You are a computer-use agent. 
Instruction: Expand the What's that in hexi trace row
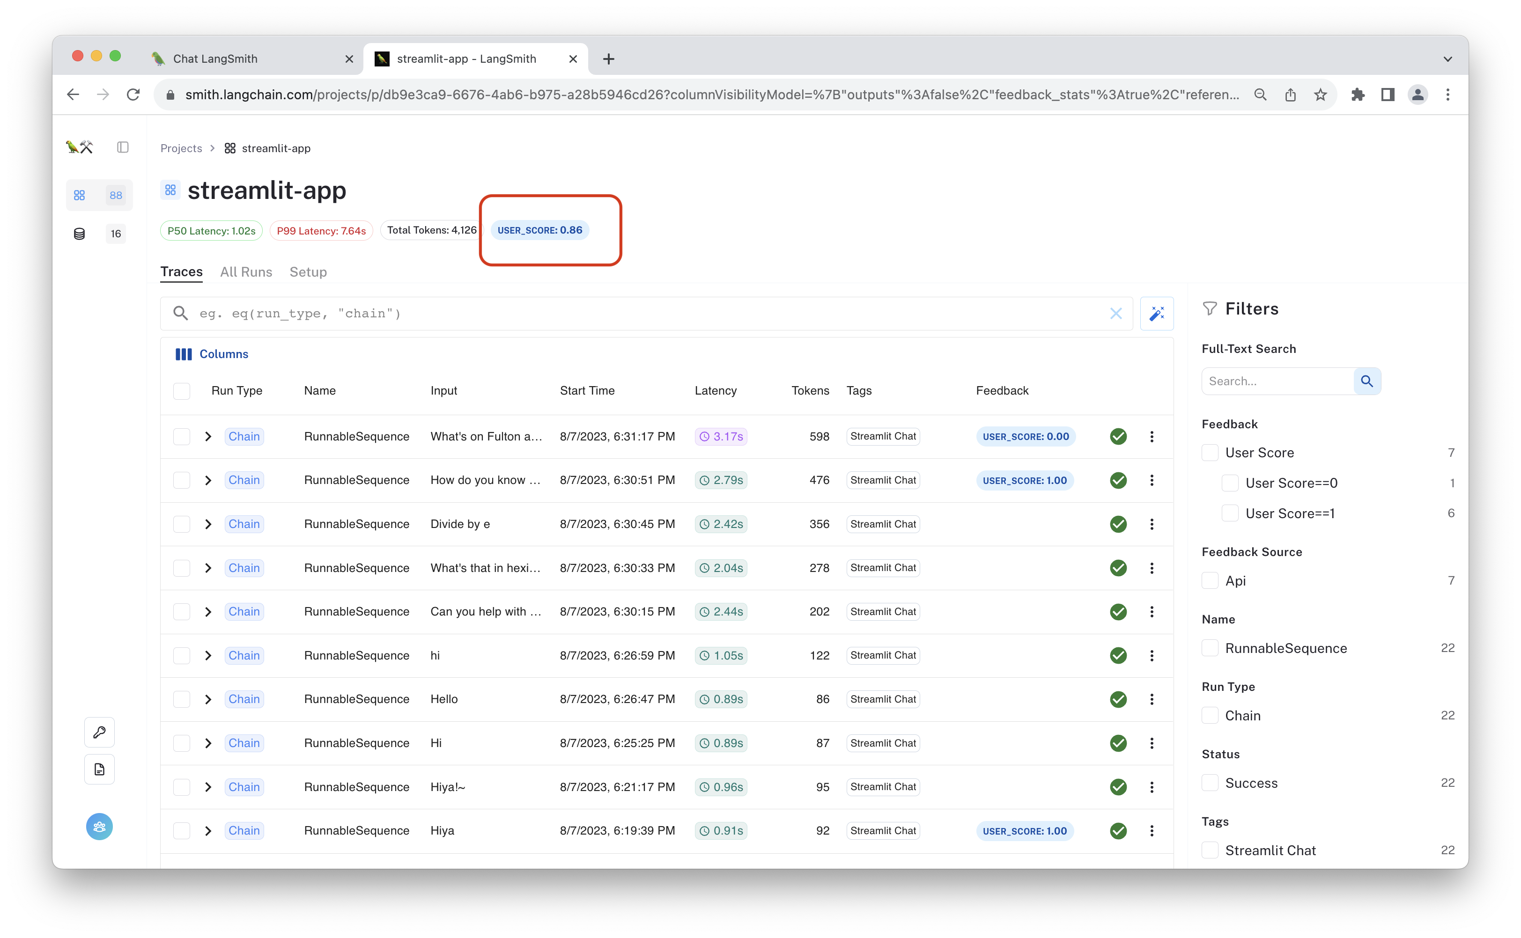[x=208, y=568]
